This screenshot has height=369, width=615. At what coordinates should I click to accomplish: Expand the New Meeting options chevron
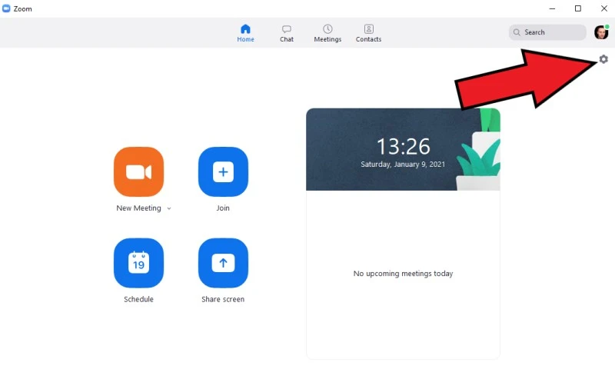pos(169,208)
